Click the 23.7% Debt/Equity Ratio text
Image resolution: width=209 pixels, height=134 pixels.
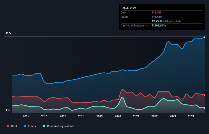click(167, 21)
